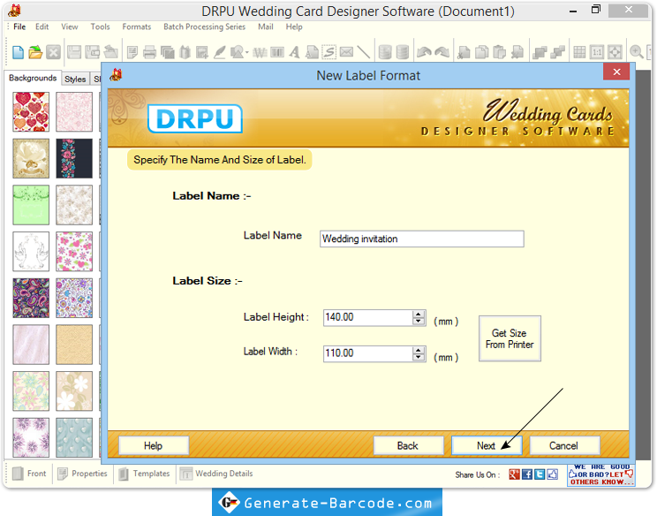Click the quill pen signature icon
657x516 pixels.
point(220,52)
